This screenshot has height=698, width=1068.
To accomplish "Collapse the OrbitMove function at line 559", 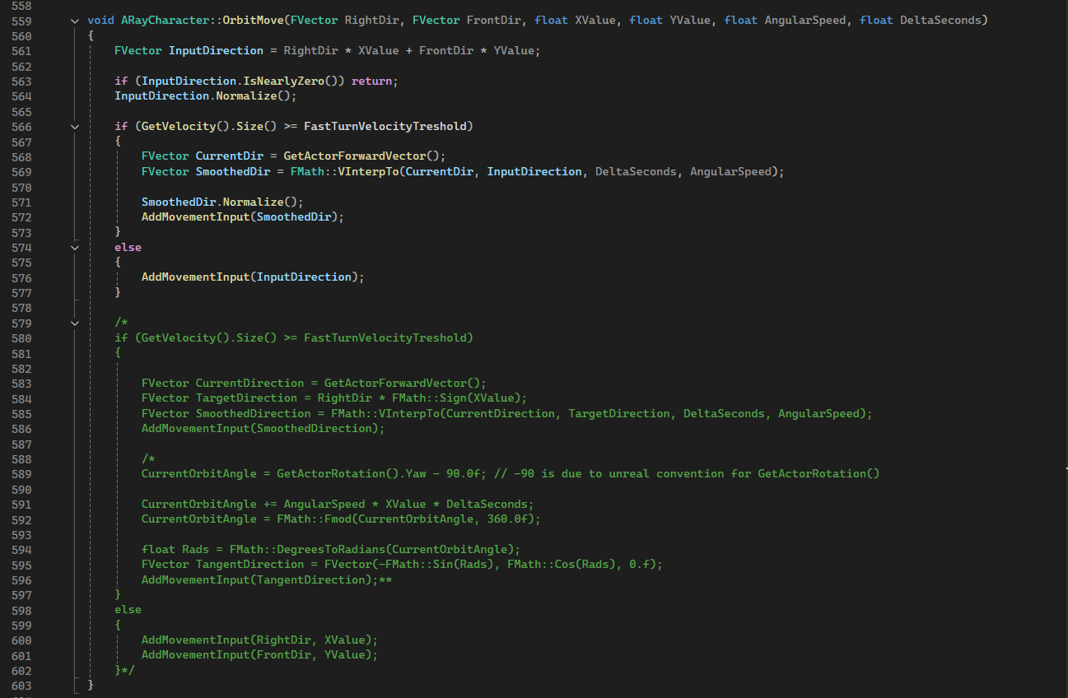I will pos(75,21).
